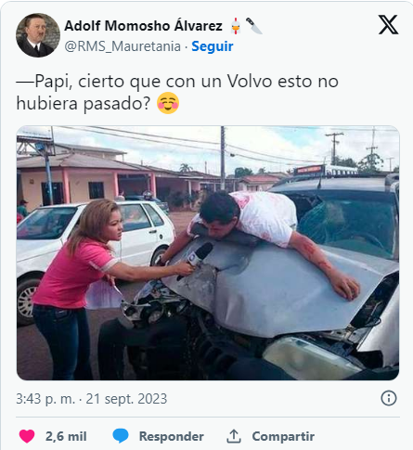Like the tweet with the heart icon
The width and height of the screenshot is (413, 450).
coord(27,436)
